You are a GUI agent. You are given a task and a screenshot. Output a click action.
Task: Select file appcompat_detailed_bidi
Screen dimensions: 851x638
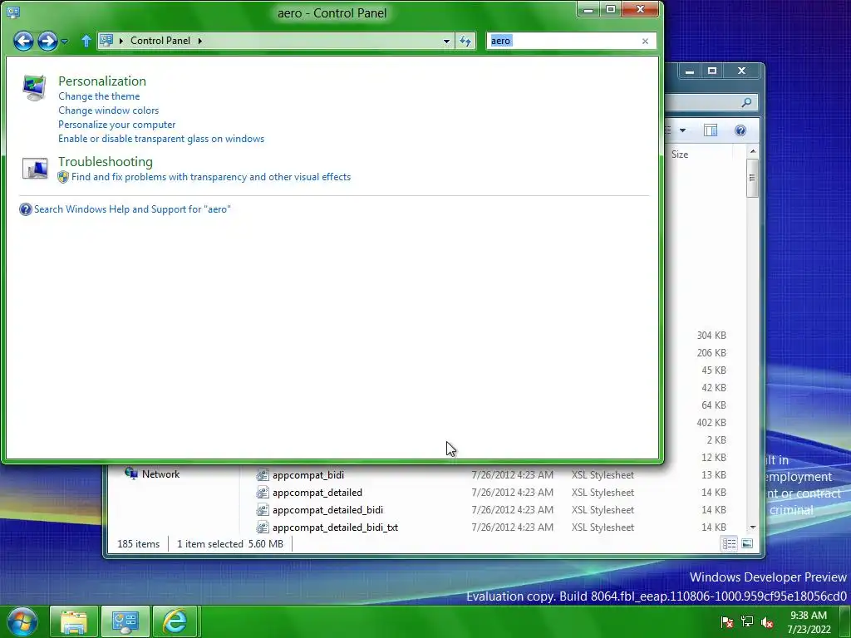pos(327,510)
